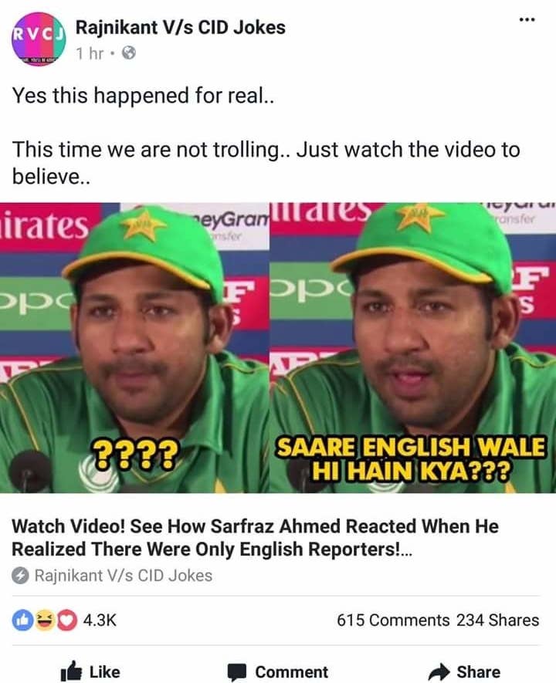View the 234 Shares list
The height and width of the screenshot is (683, 556).
point(497,620)
